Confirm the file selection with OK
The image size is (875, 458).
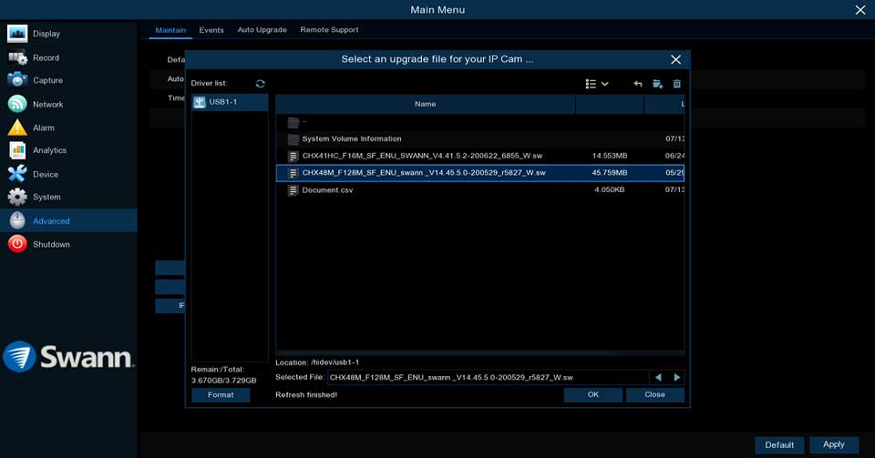coord(592,395)
